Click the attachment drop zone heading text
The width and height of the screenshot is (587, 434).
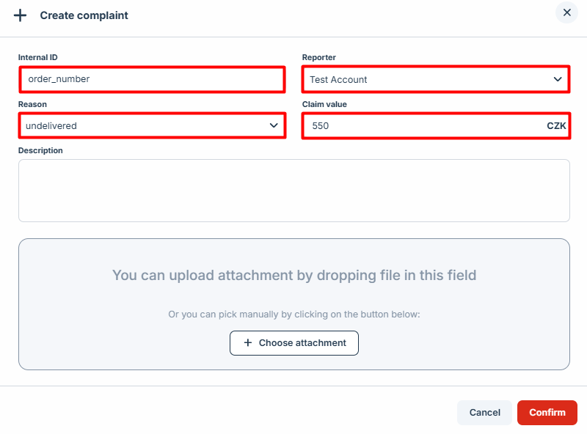point(294,275)
